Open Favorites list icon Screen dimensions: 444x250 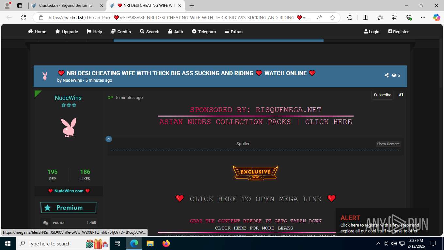(x=380, y=18)
